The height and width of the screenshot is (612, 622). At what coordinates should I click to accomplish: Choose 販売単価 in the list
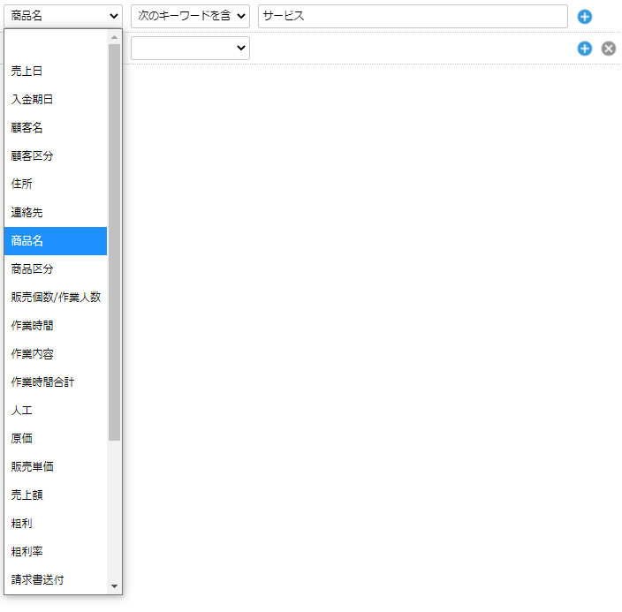[x=56, y=467]
